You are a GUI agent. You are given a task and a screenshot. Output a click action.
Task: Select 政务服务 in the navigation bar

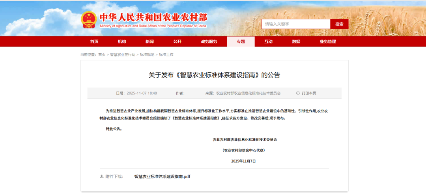coord(209,41)
